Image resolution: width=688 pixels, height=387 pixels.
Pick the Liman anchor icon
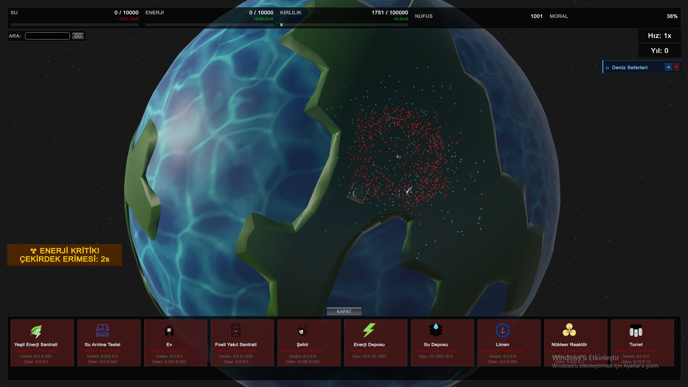(502, 330)
